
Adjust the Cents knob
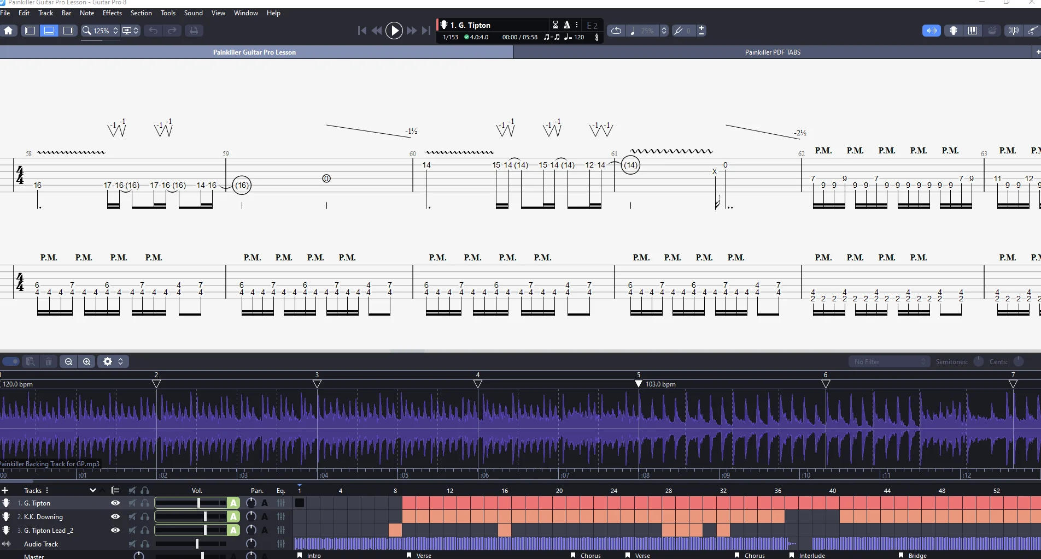1019,361
